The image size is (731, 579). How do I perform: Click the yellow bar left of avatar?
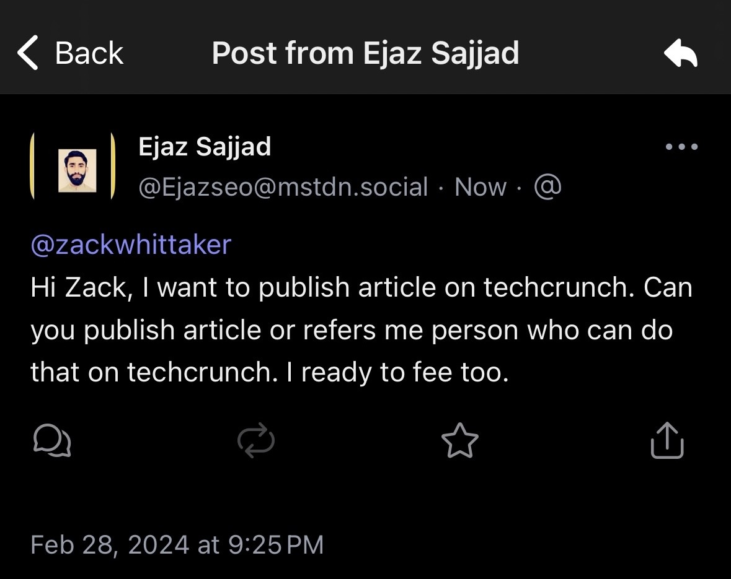click(x=32, y=166)
